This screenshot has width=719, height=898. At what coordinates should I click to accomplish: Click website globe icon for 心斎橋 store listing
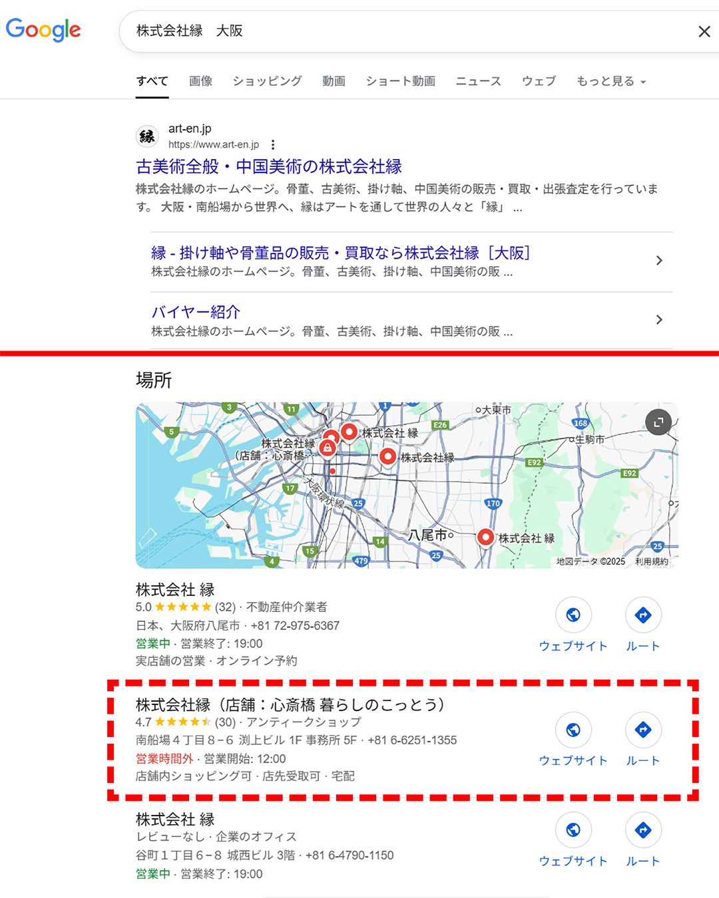[573, 730]
